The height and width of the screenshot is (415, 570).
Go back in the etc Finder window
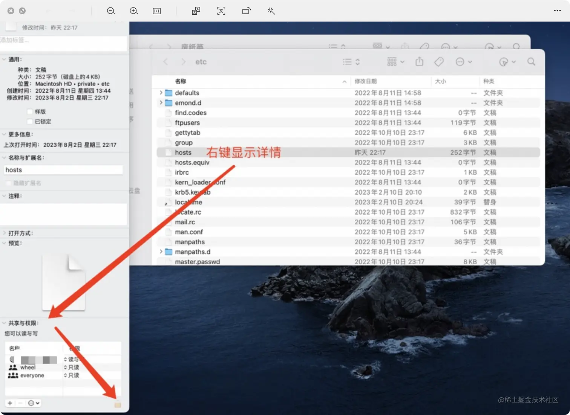pos(165,62)
